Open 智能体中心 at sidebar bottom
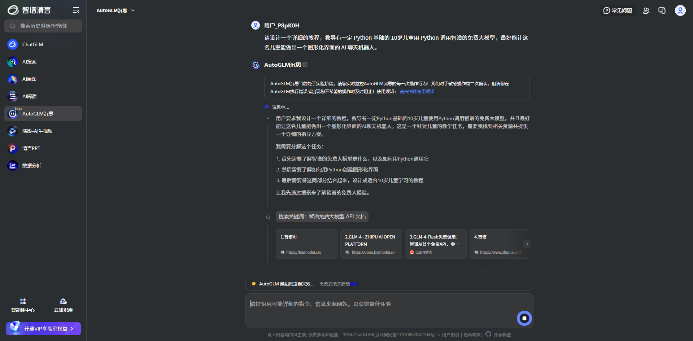This screenshot has height=341, width=693. (x=23, y=305)
